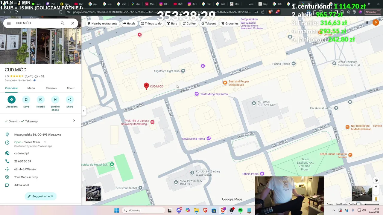The image size is (383, 215).
Task: Switch to the Menu tab
Action: click(31, 88)
